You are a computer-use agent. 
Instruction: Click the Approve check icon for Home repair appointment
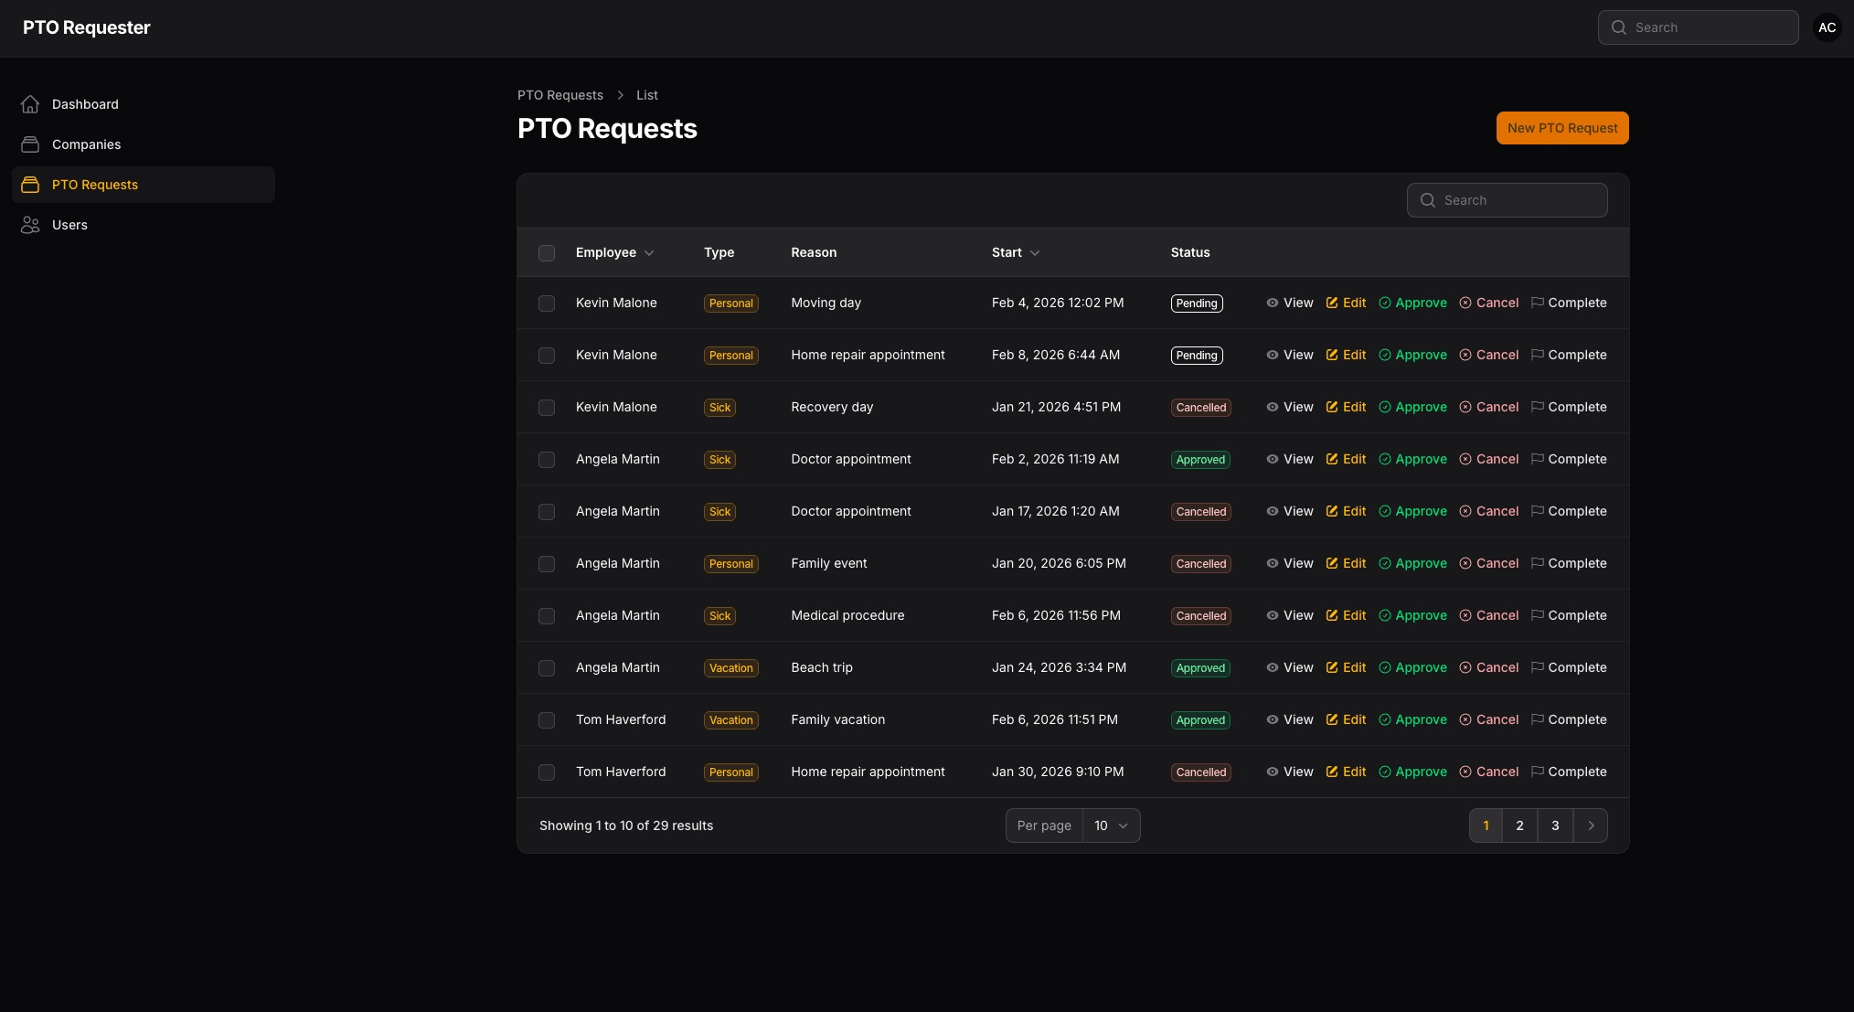click(1384, 355)
